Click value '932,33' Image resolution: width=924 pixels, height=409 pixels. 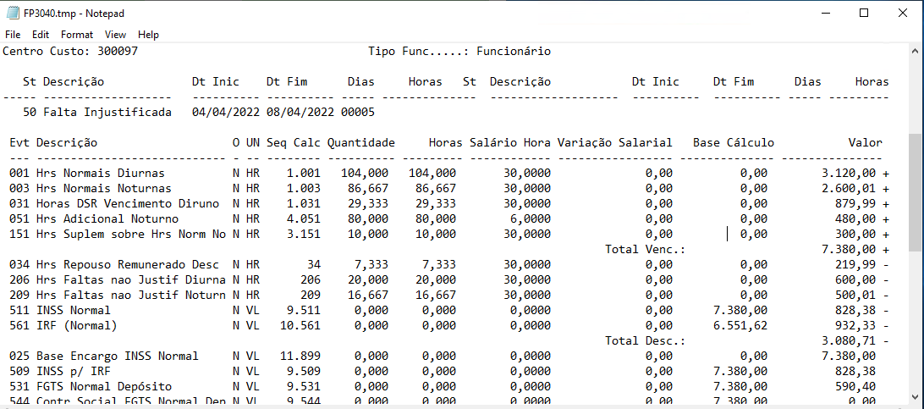[855, 325]
